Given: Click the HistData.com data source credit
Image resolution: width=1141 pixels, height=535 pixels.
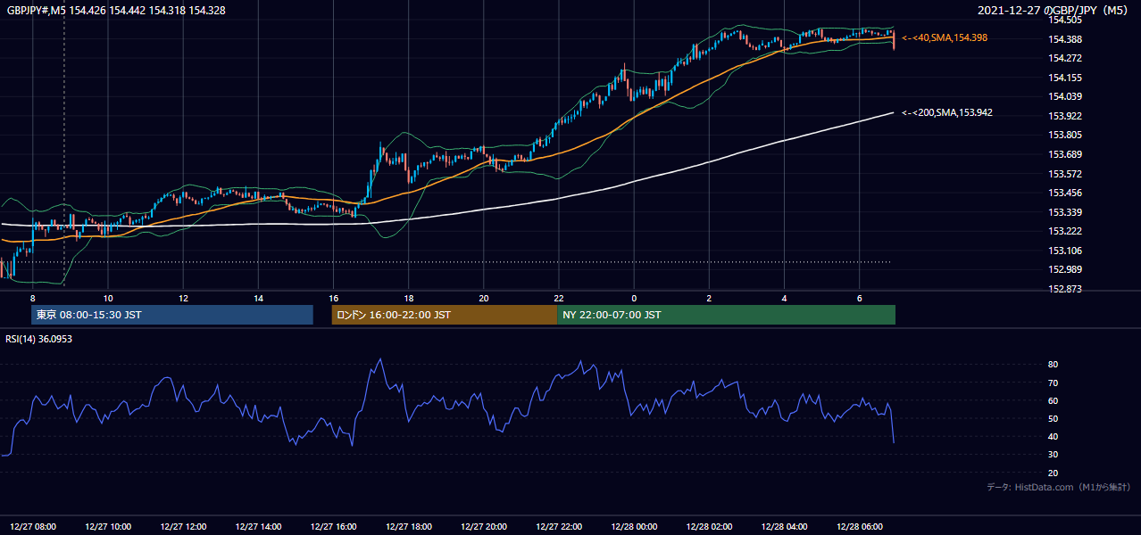Looking at the screenshot, I should (1059, 487).
